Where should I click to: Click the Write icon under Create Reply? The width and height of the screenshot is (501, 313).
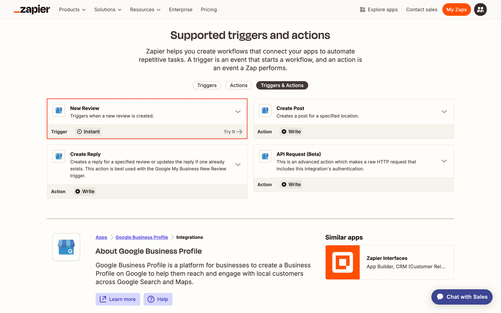[x=78, y=192]
